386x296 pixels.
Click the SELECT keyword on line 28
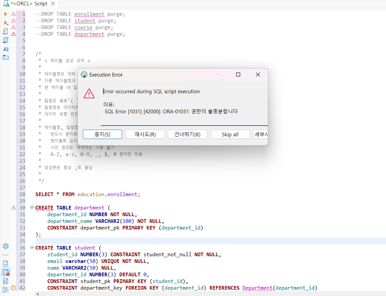[44, 194]
